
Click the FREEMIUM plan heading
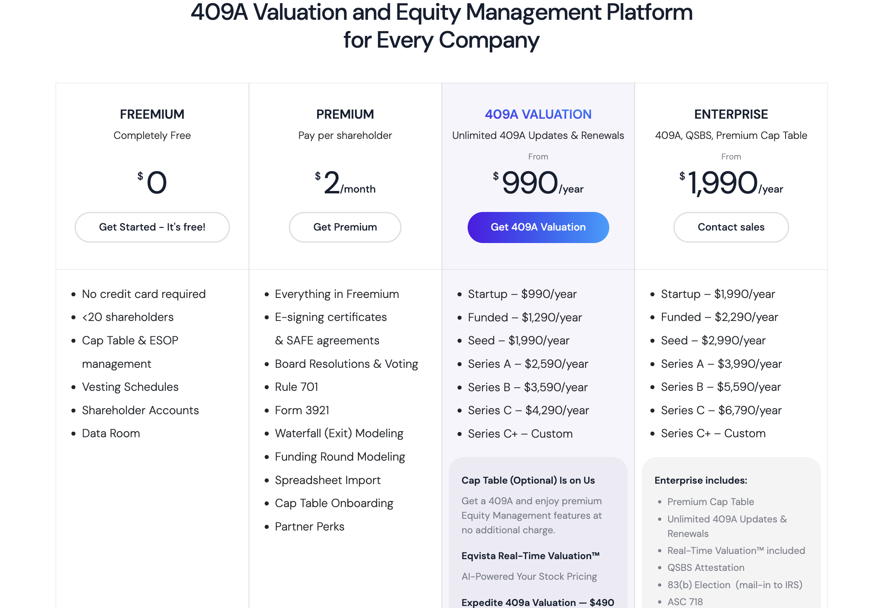152,114
